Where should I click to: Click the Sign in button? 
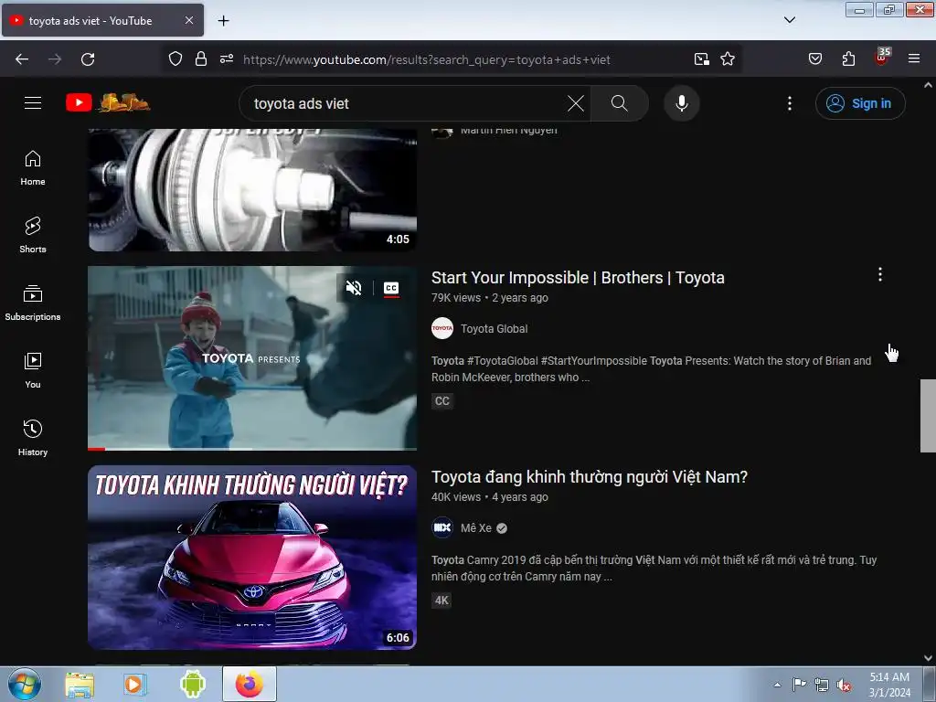click(859, 103)
